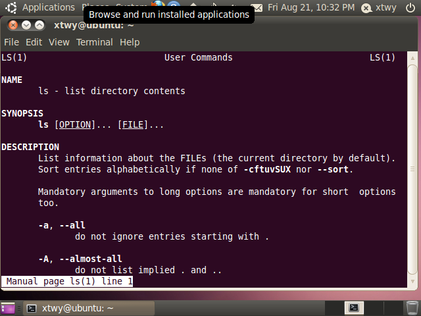Screen dimensions: 421x316
Task: Click 'Manual page ls(1) line 1' status
Action: 67,281
